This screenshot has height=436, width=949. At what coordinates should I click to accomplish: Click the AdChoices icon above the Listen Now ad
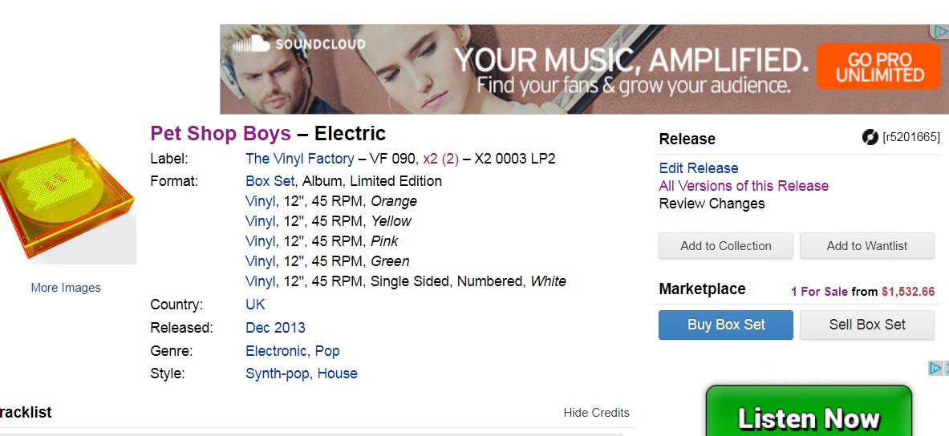(x=935, y=369)
